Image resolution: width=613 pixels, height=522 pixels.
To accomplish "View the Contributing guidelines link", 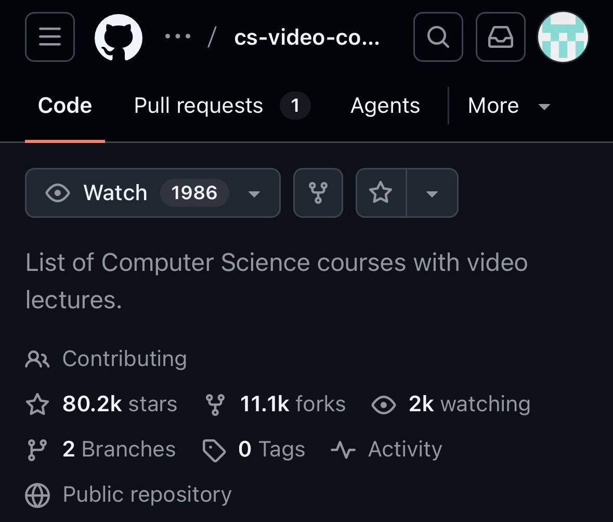I will pyautogui.click(x=124, y=359).
